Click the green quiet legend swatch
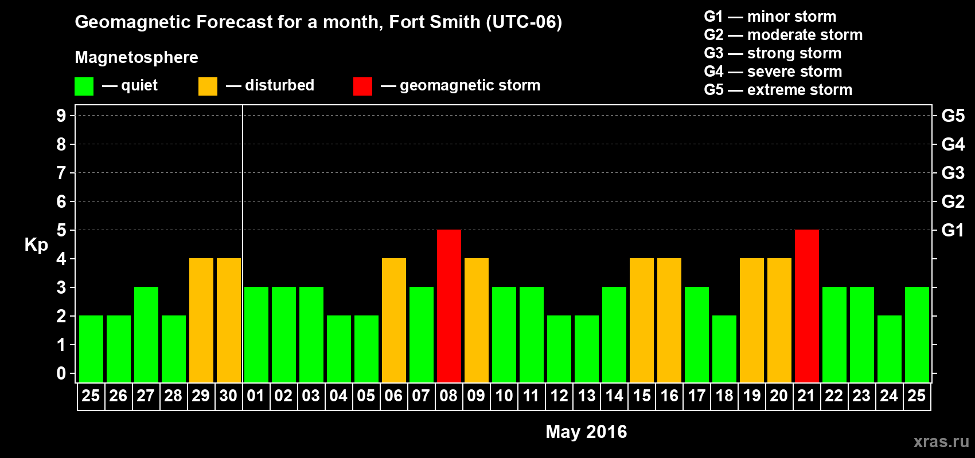The width and height of the screenshot is (975, 458). (84, 86)
